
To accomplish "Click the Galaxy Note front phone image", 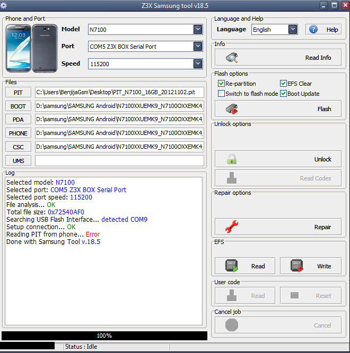I will [18, 48].
